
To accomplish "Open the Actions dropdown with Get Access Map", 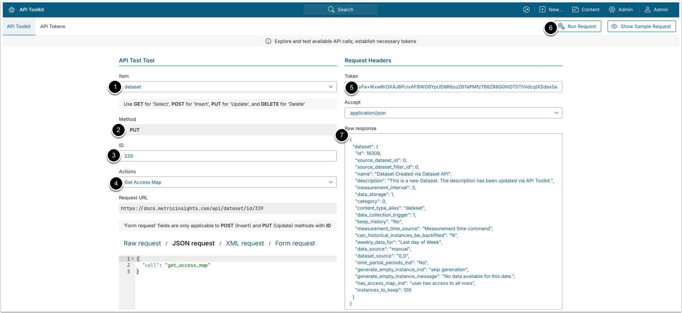I will point(331,182).
